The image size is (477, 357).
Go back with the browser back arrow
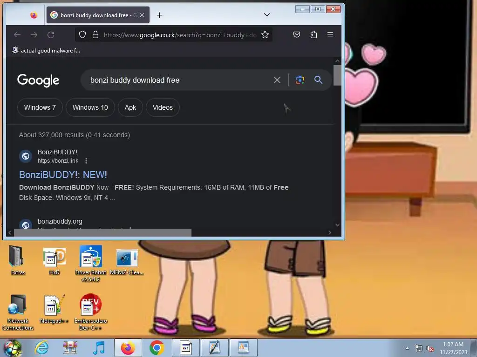[x=17, y=34]
